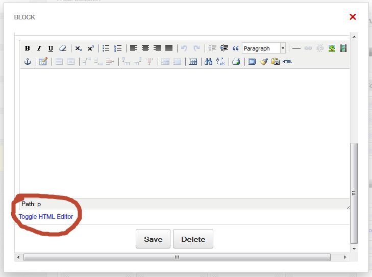Click the split table cells icon
The width and height of the screenshot is (372, 277).
pyautogui.click(x=165, y=62)
